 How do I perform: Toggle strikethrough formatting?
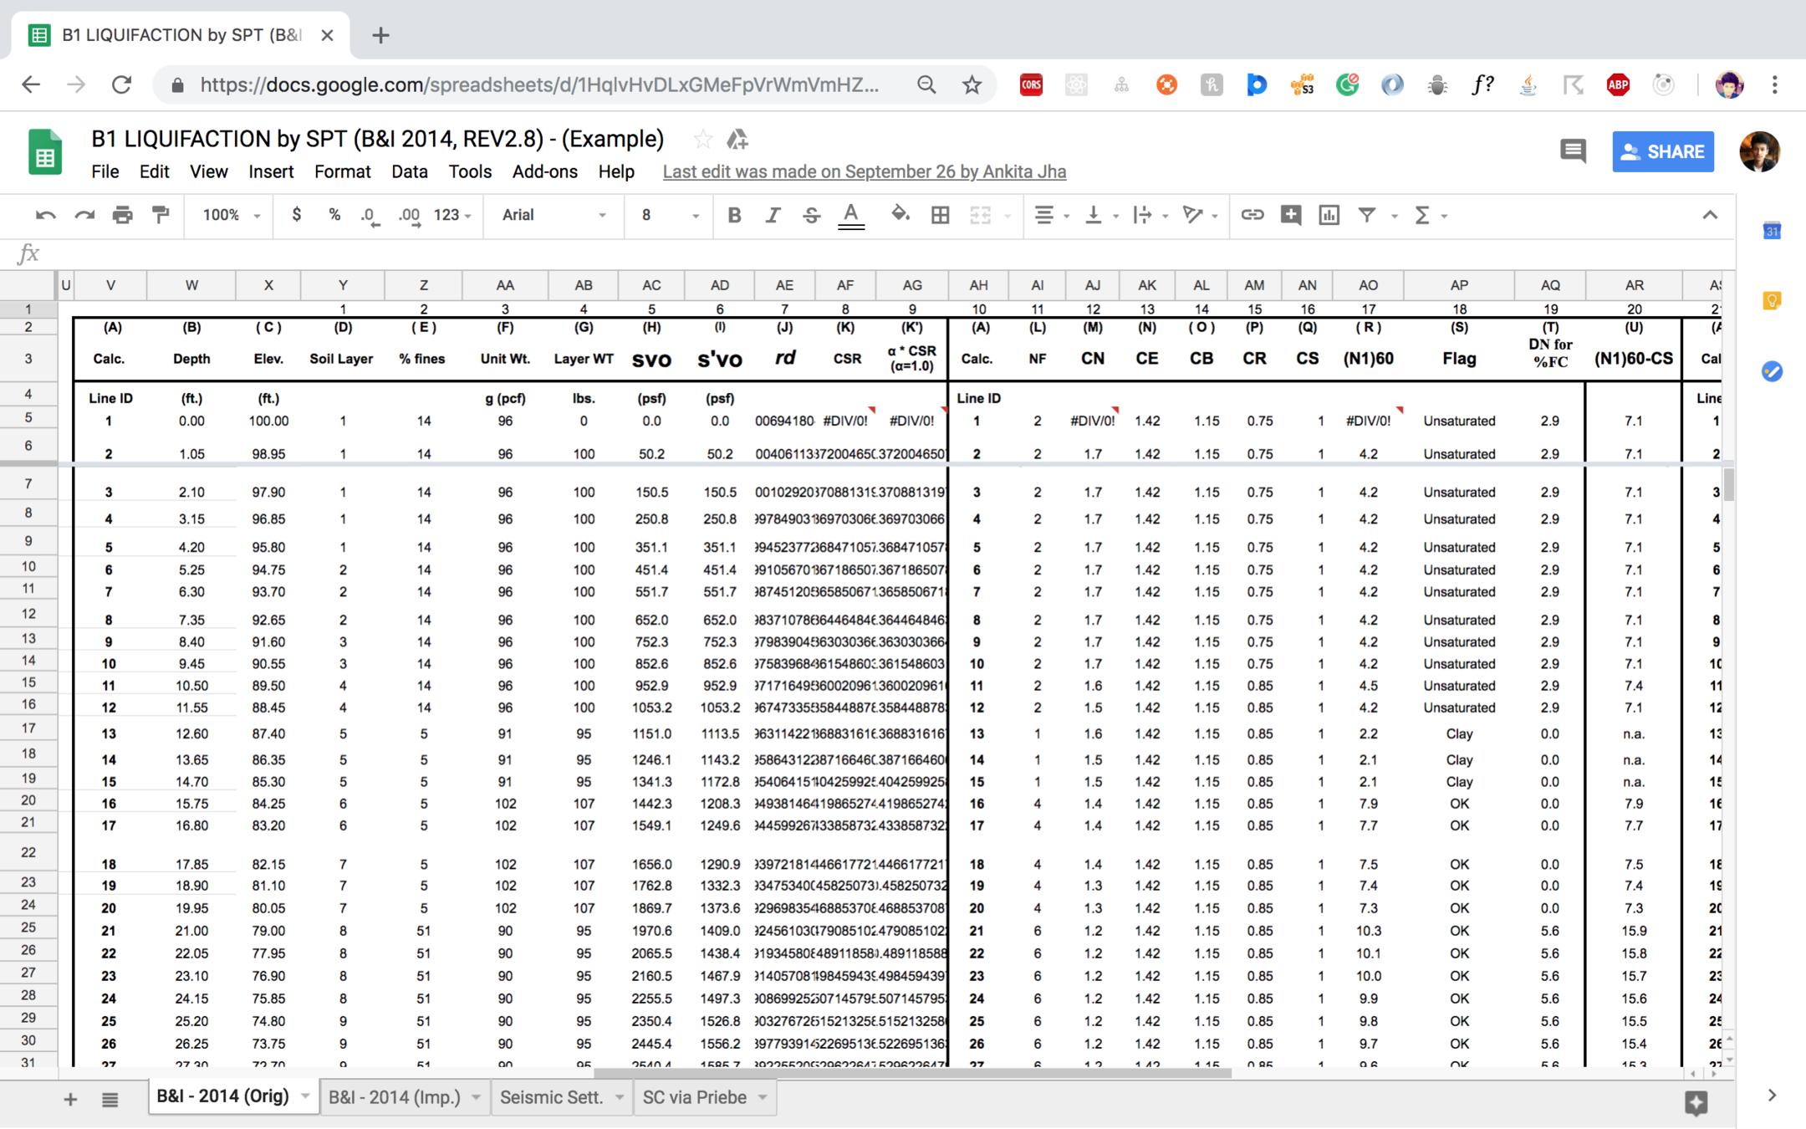(811, 216)
